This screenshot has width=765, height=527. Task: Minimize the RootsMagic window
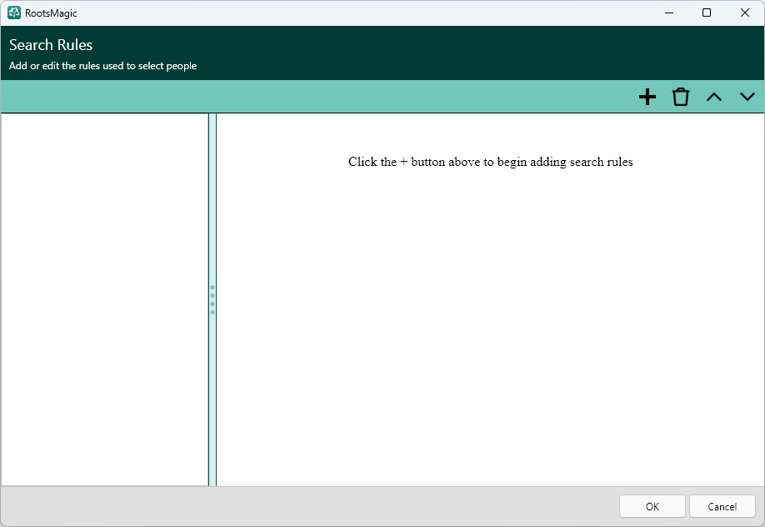669,13
